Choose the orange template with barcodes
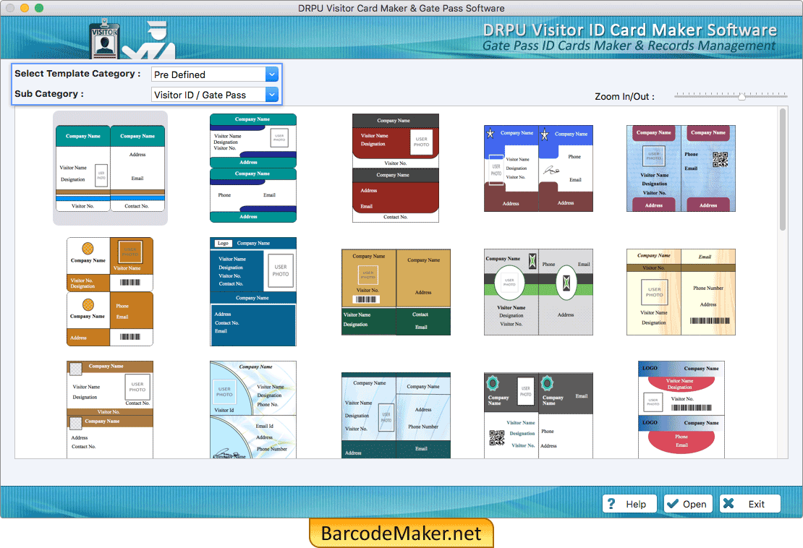803x548 pixels. click(110, 291)
